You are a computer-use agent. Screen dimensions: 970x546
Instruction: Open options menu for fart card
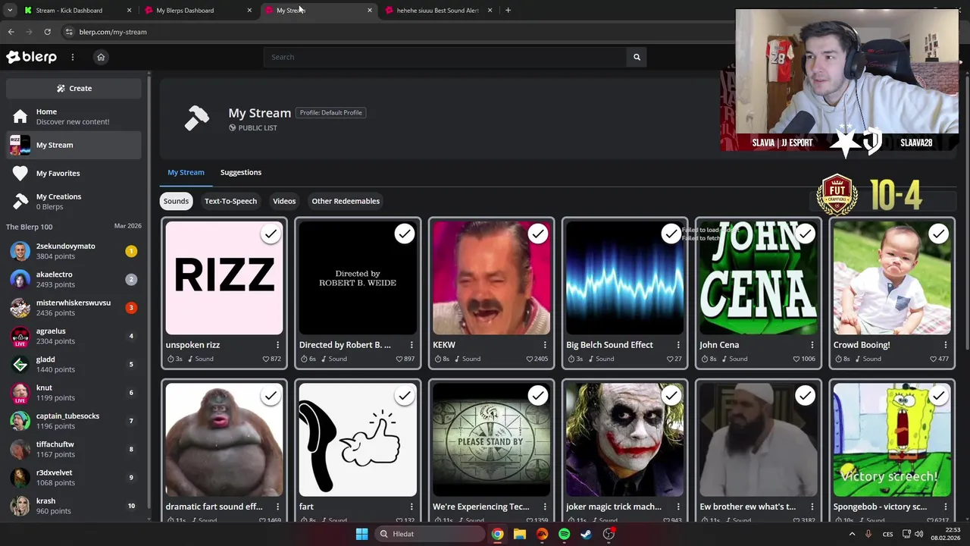click(x=411, y=507)
